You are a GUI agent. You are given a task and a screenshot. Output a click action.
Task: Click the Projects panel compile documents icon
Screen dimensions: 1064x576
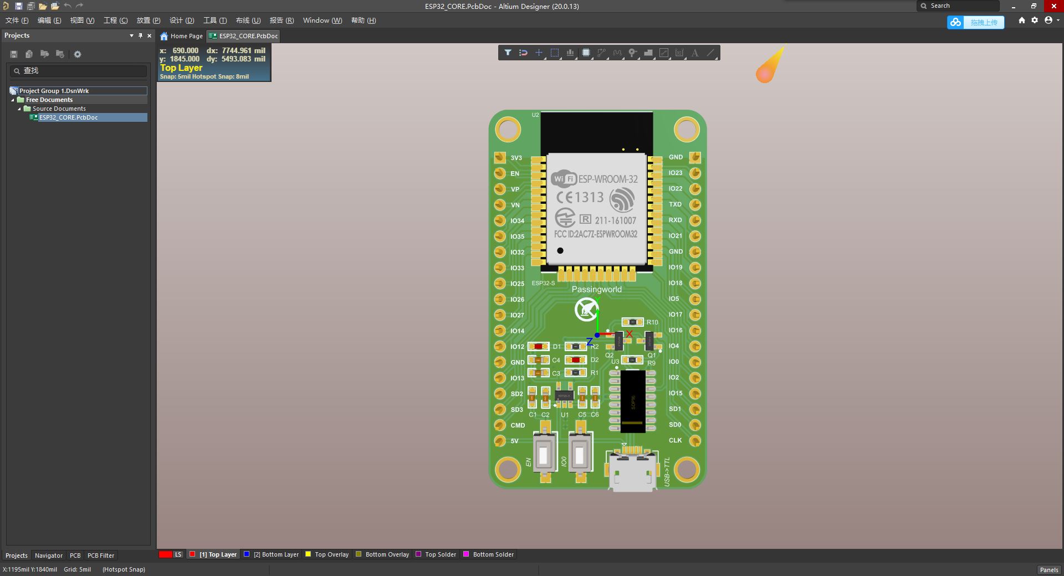[29, 54]
